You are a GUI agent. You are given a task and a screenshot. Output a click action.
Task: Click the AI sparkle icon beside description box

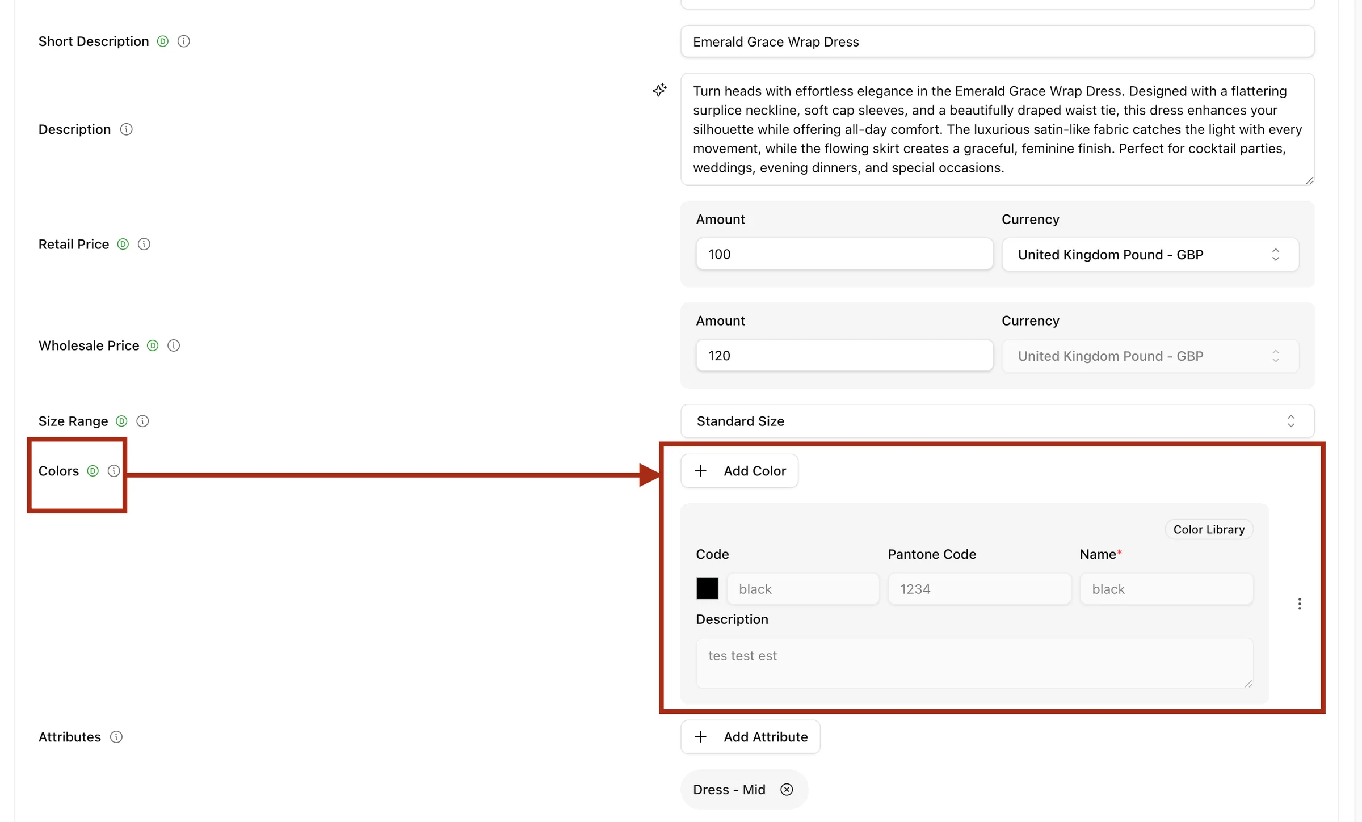(659, 90)
